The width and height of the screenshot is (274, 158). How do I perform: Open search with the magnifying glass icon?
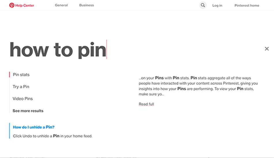(203, 5)
